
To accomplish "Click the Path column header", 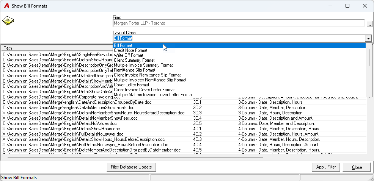I will coord(57,48).
